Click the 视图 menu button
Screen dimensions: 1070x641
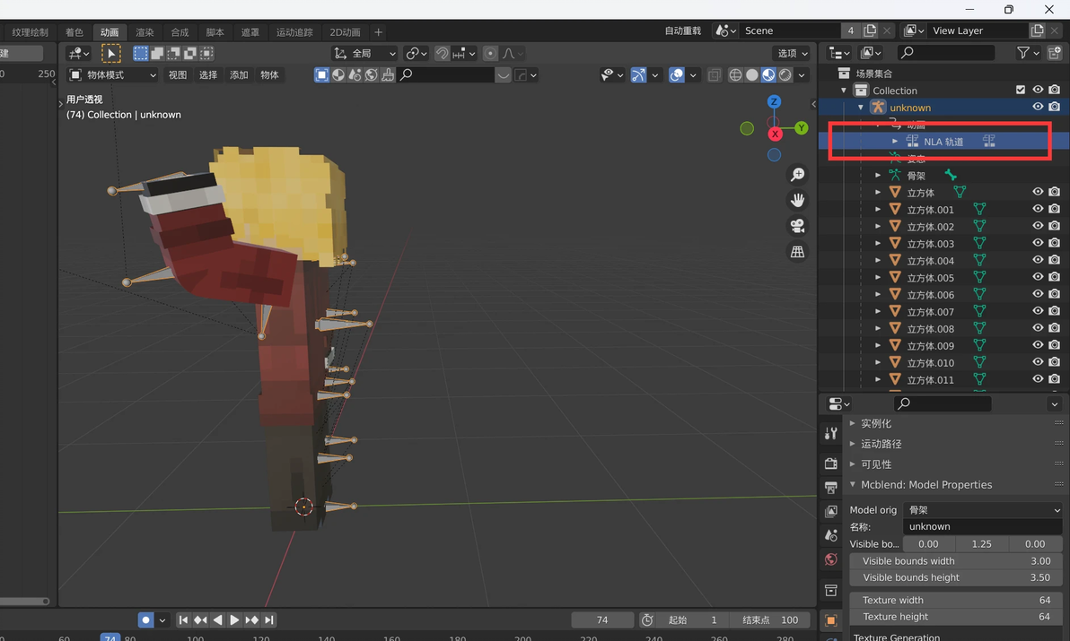click(x=178, y=75)
